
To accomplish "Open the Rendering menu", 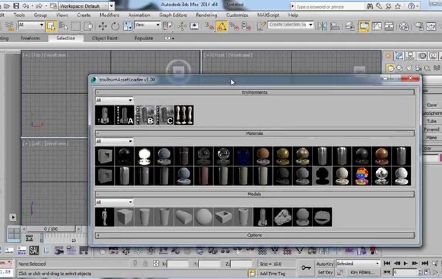I will click(206, 15).
